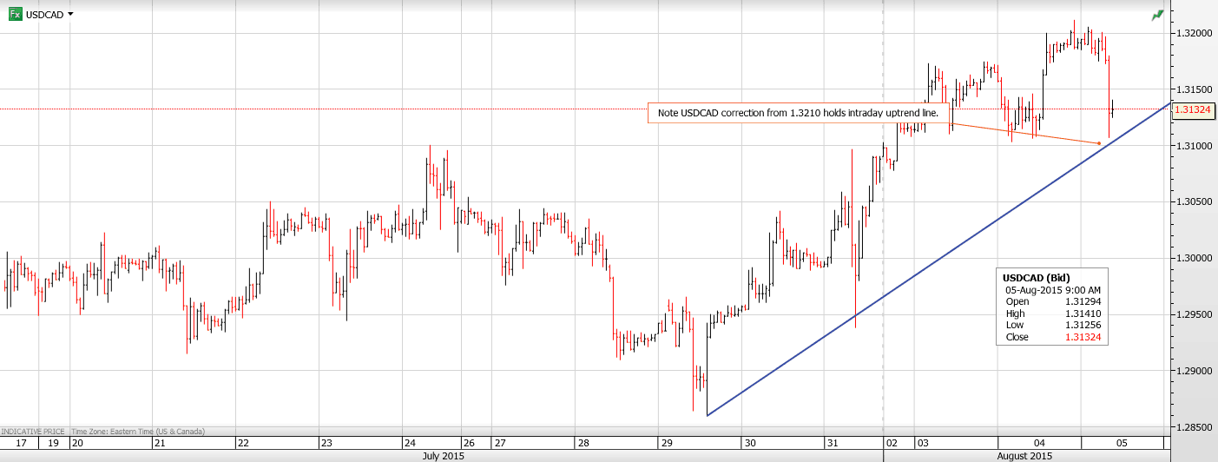This screenshot has height=462, width=1218.
Task: Click the 1.32000 price axis label
Action: pos(1191,33)
